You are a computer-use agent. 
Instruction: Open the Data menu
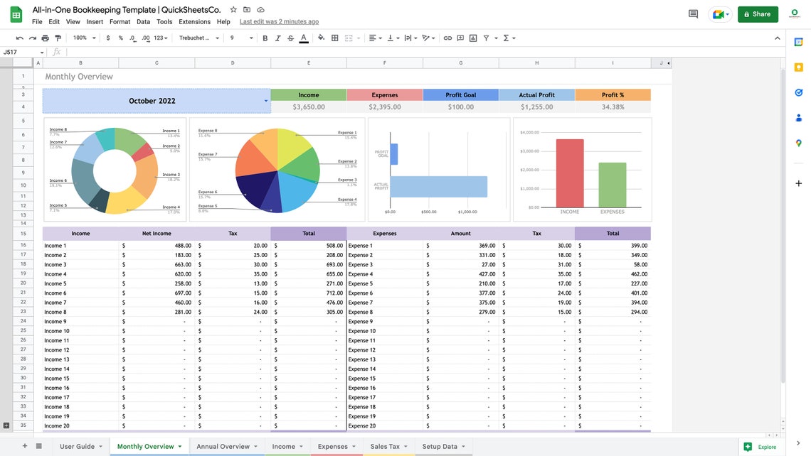pyautogui.click(x=143, y=21)
